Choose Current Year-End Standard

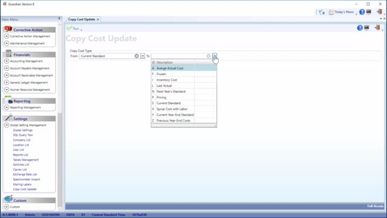pos(184,115)
